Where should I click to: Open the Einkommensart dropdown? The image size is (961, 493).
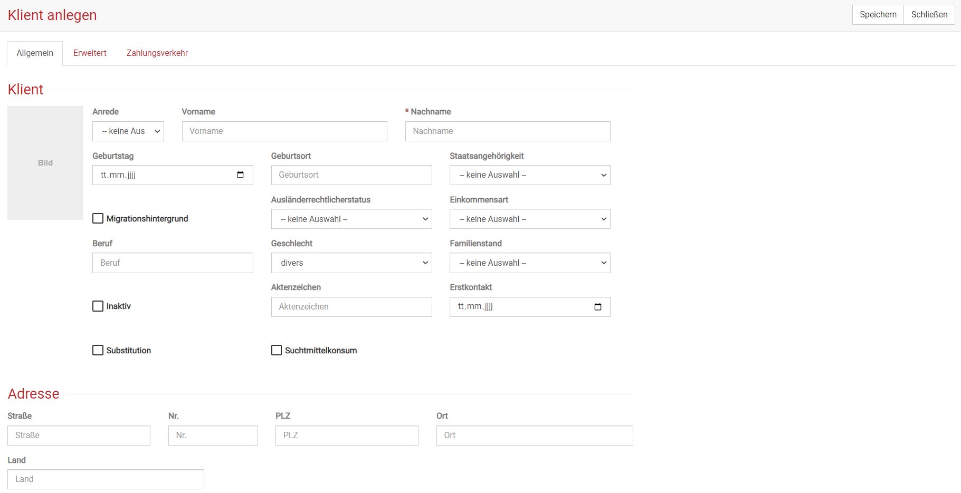pyautogui.click(x=529, y=219)
